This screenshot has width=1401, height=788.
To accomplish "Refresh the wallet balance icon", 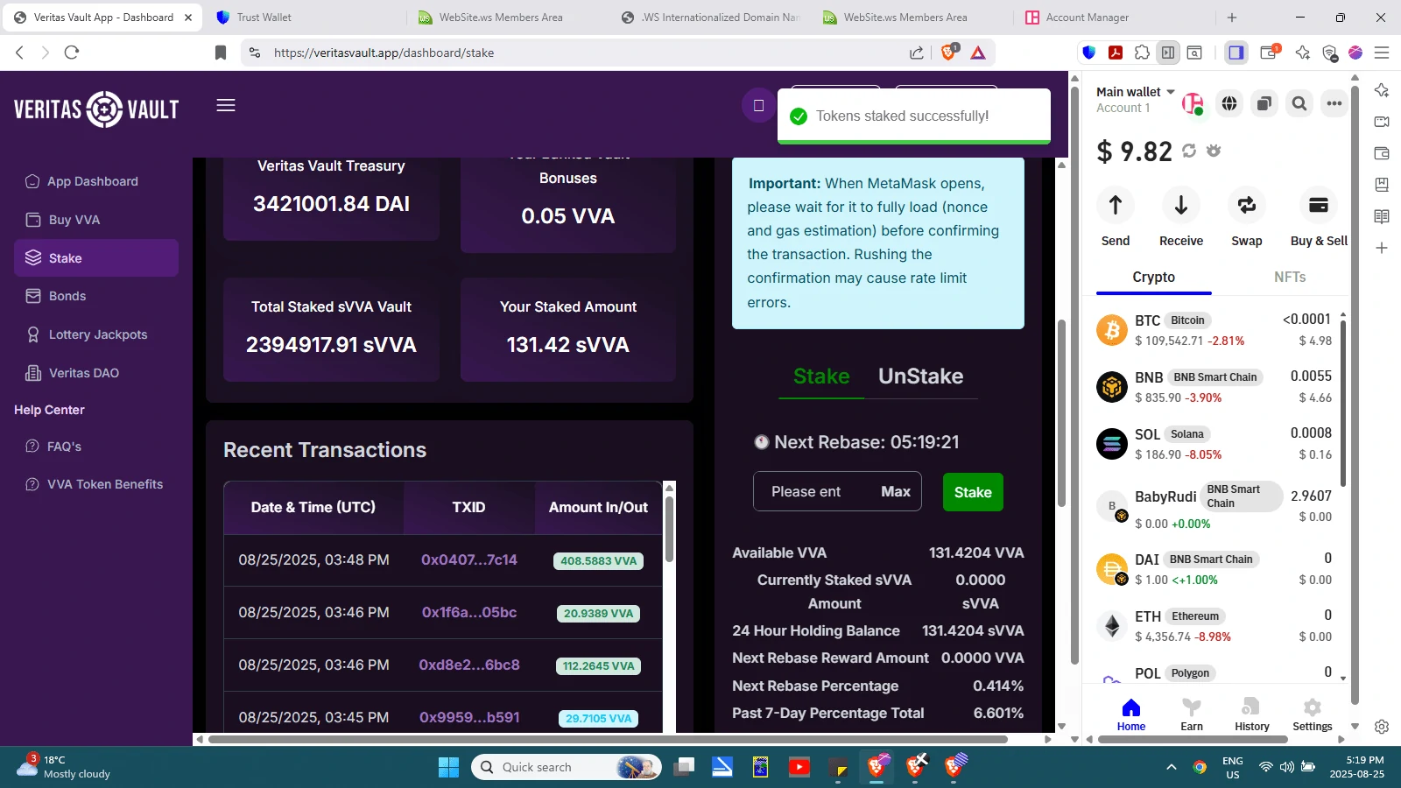I will click(1189, 151).
